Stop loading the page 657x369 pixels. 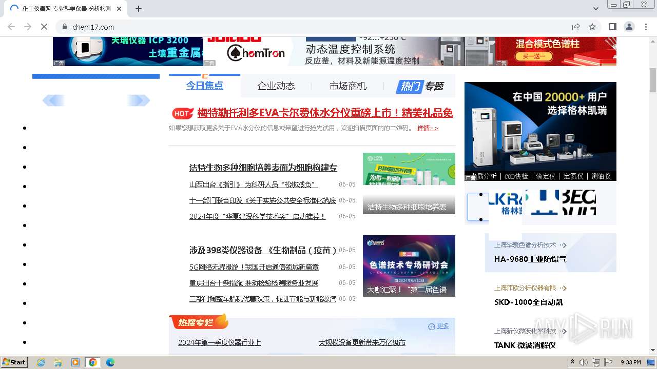pos(44,27)
